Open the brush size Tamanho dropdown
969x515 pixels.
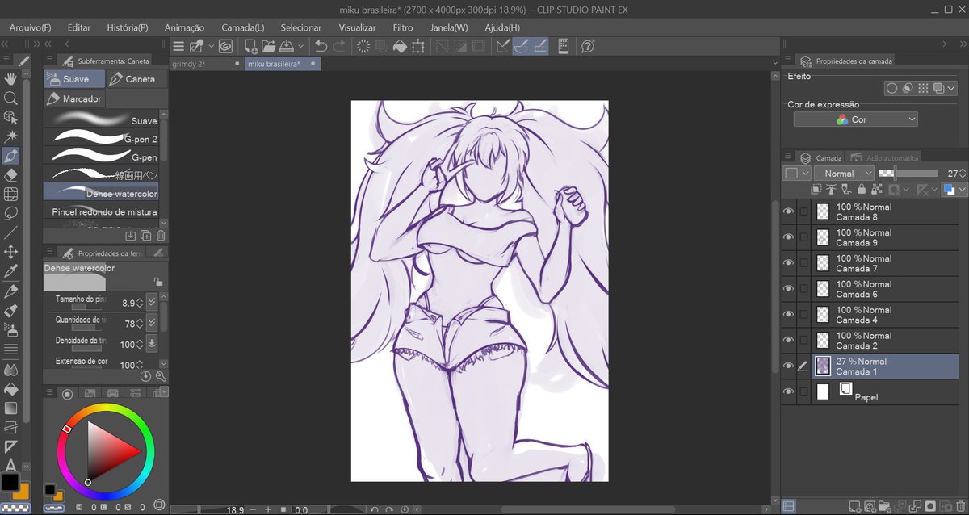coord(151,303)
